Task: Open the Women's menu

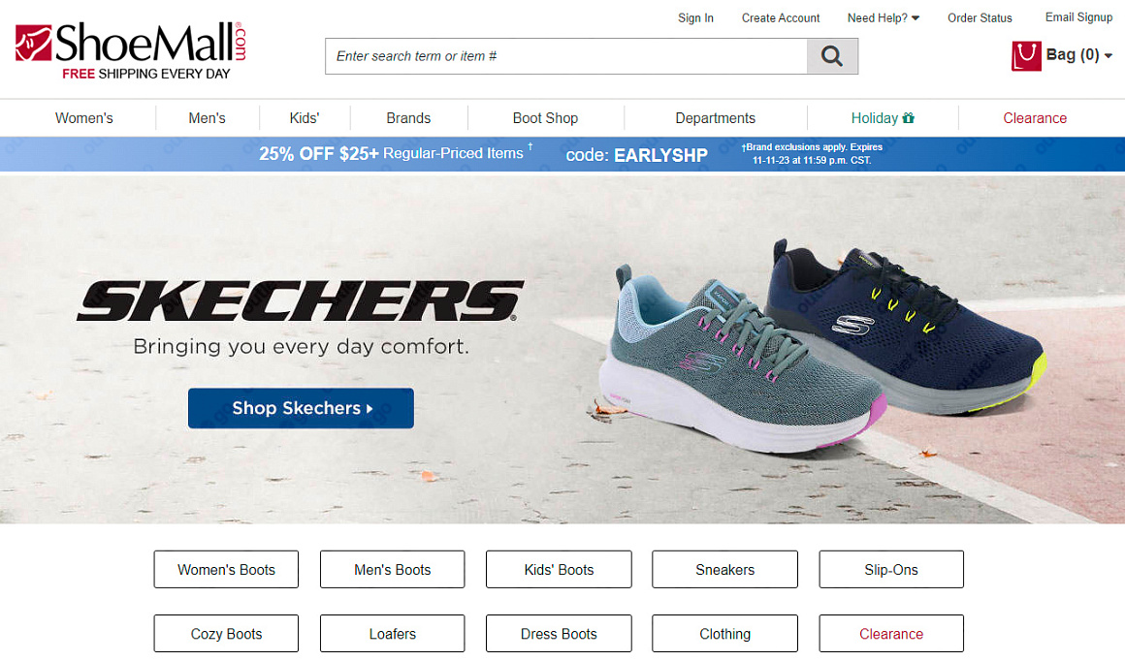Action: coord(84,118)
